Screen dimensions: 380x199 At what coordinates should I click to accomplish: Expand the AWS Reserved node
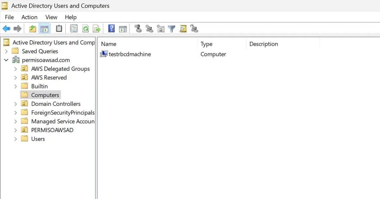tap(15, 78)
